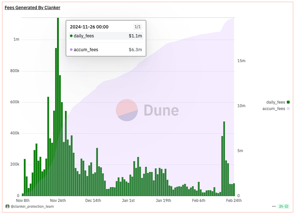
Task: Click the 2024-11-26 00:00 tooltip date
Action: tap(89, 27)
